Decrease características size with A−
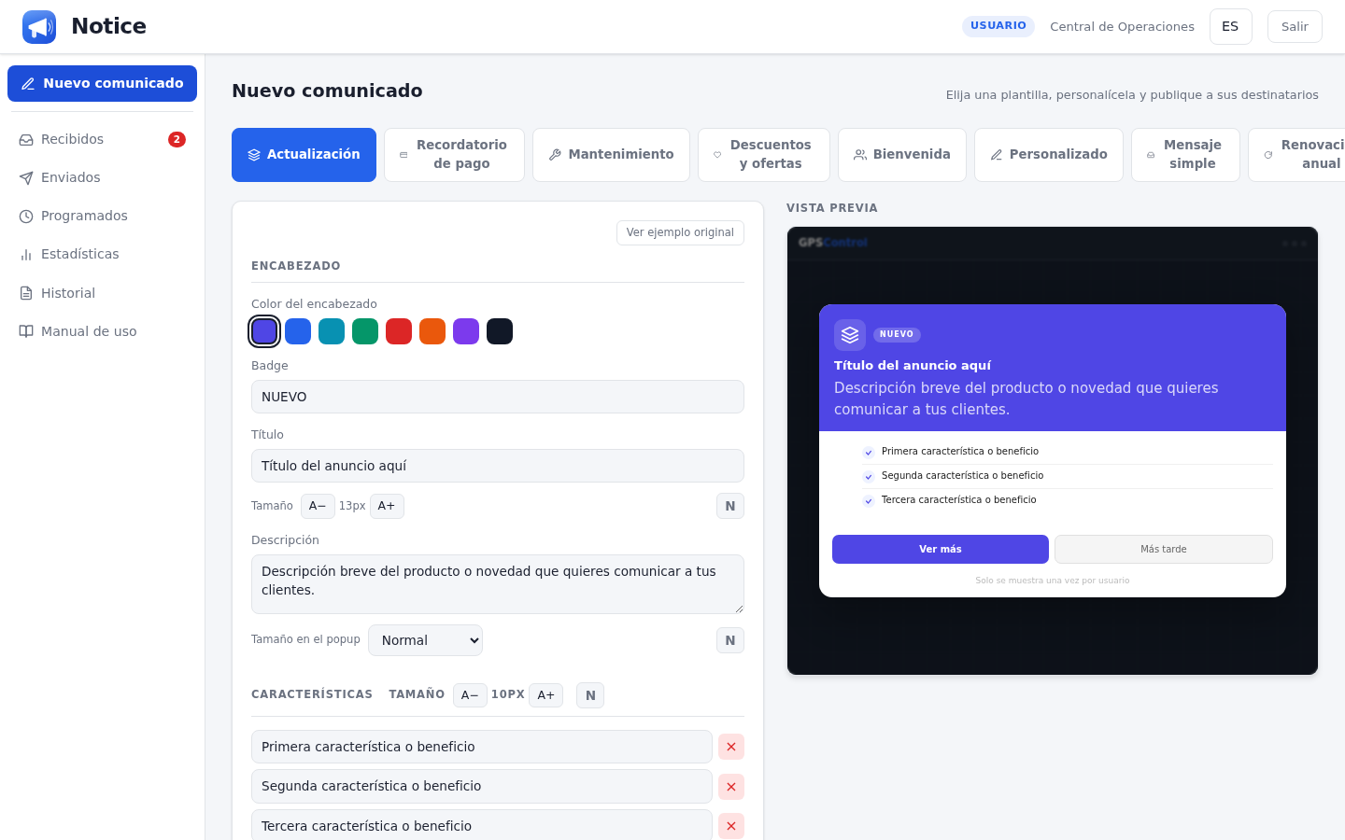This screenshot has height=840, width=1345. pos(470,695)
